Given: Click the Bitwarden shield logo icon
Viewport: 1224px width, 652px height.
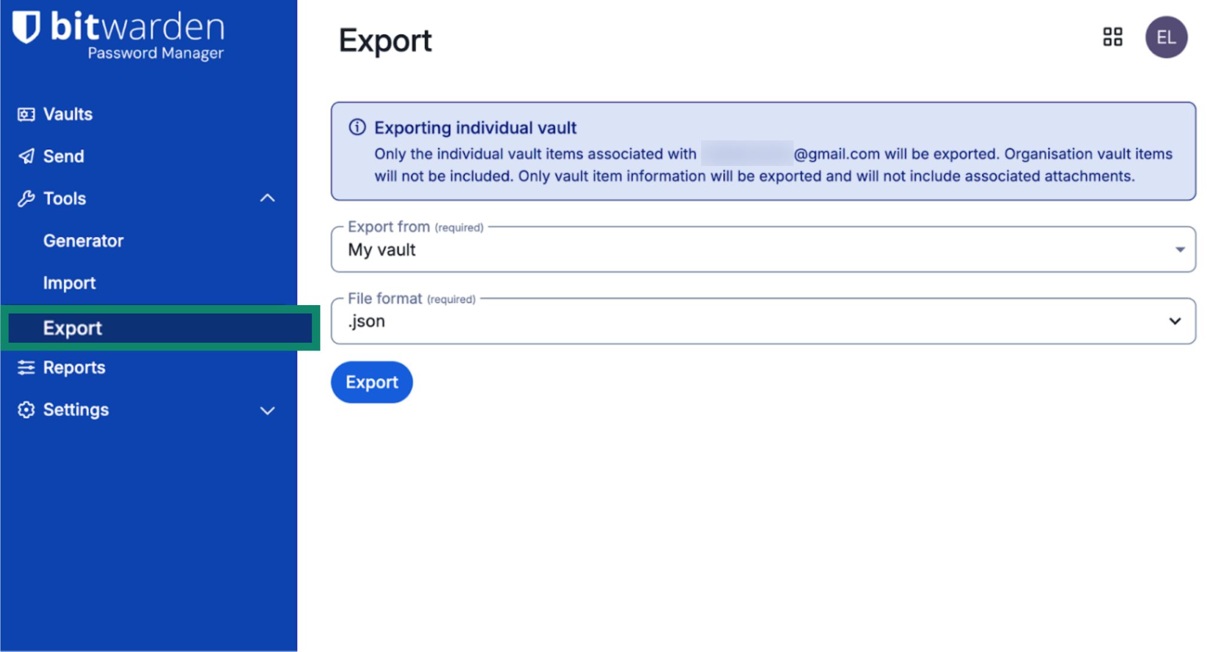Looking at the screenshot, I should [x=26, y=27].
